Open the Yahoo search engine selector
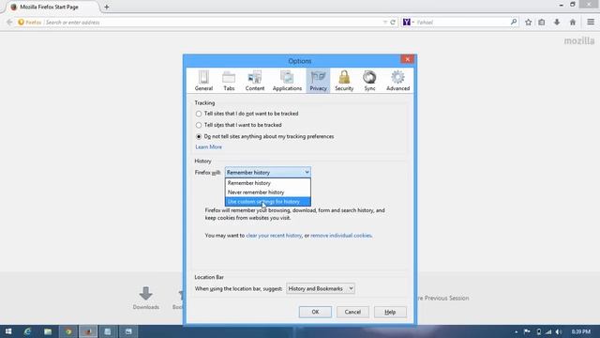Screen dimensions: 600x338 [x=409, y=23]
